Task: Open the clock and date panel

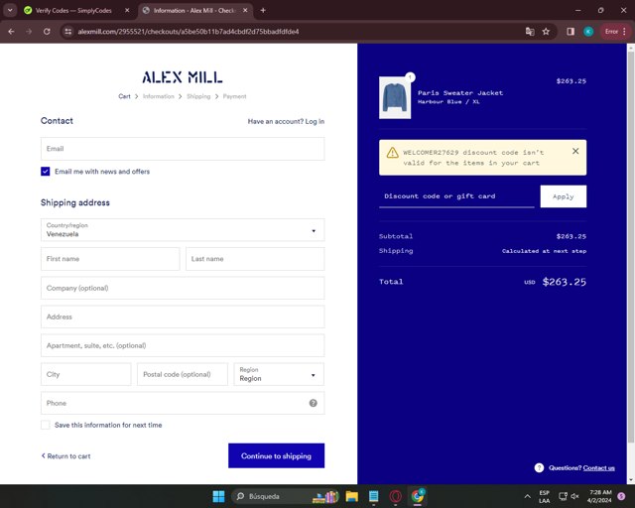Action: (599, 496)
